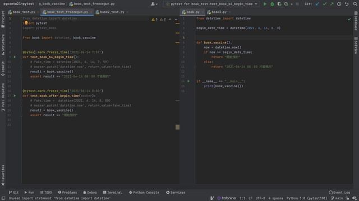The width and height of the screenshot is (359, 201).
Task: Toggle read-only lock icon in status bar
Action: pyautogui.click(x=348, y=198)
